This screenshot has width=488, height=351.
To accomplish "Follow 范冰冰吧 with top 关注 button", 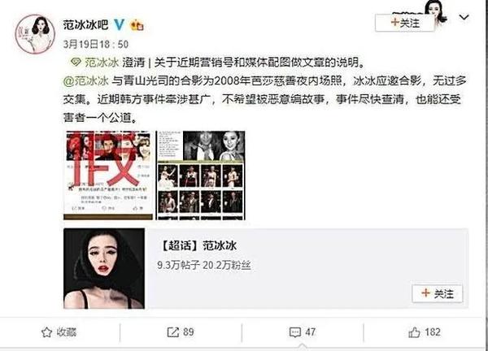I will (x=404, y=23).
